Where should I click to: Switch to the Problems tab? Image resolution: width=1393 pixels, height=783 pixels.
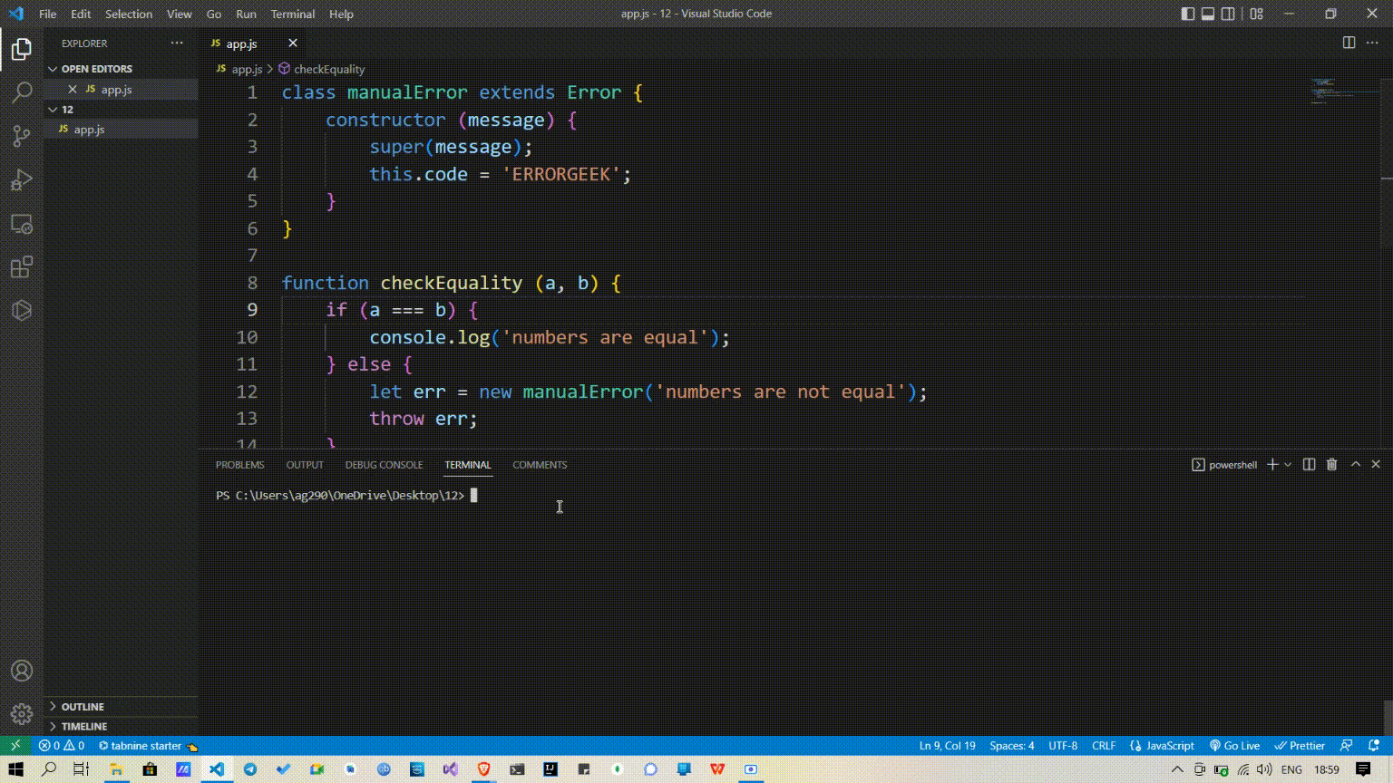tap(239, 465)
